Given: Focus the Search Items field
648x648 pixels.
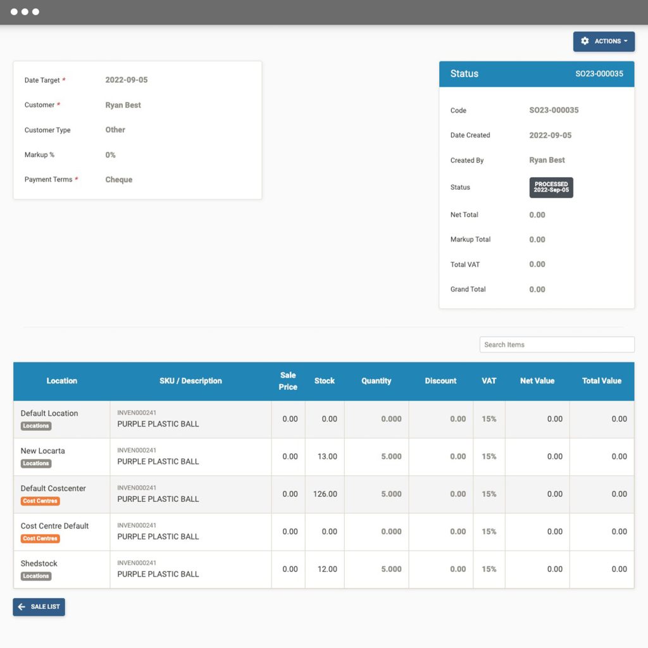Looking at the screenshot, I should [557, 345].
